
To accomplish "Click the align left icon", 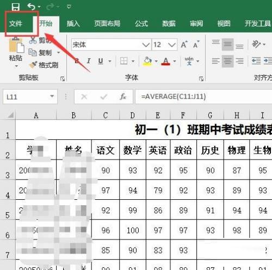I will [216, 61].
